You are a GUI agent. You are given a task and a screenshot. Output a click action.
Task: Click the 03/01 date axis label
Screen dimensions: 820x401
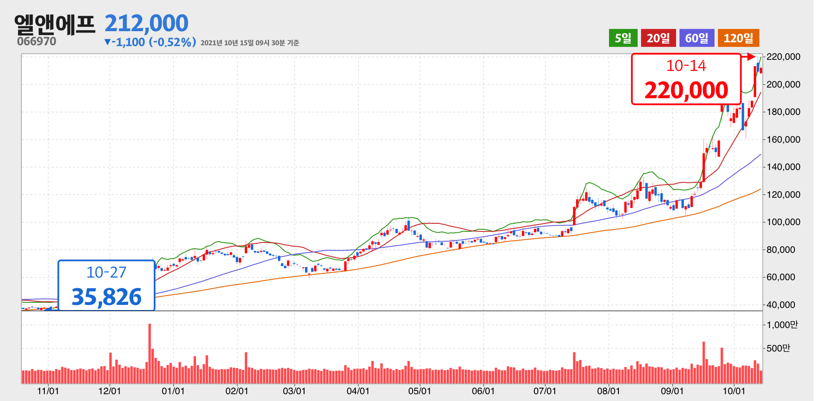pyautogui.click(x=294, y=391)
